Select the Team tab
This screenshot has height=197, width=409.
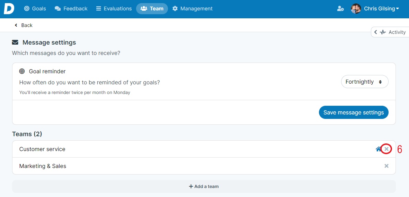(x=152, y=9)
